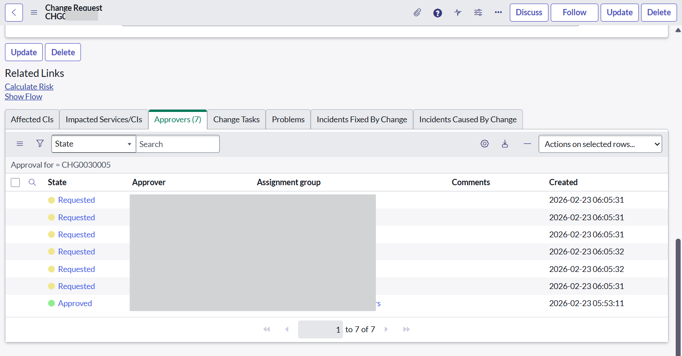Click the page number input field
Viewport: 682px width, 356px height.
(x=321, y=329)
